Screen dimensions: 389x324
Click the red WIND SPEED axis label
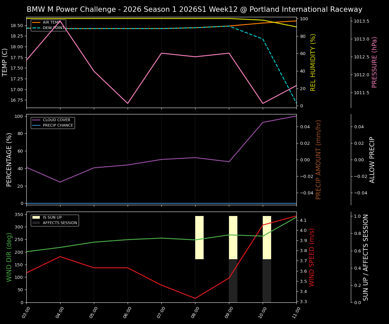tap(311, 259)
